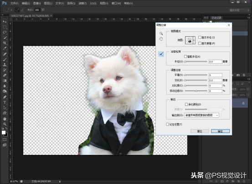Select the Pen tool
The width and height of the screenshot is (252, 184).
[5, 97]
